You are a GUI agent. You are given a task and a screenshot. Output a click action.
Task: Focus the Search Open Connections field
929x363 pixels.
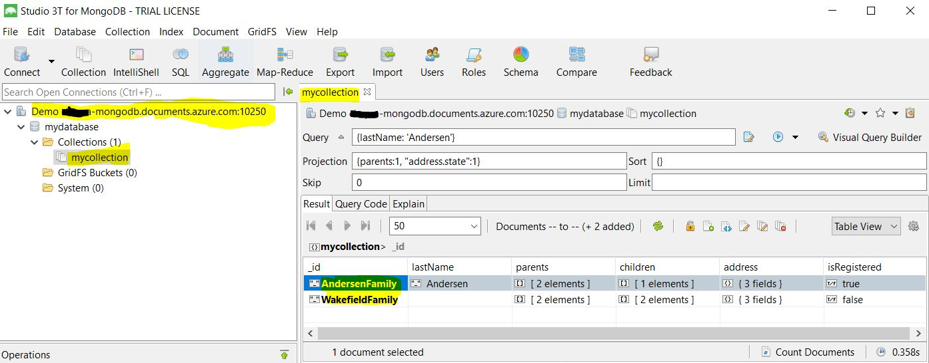138,92
